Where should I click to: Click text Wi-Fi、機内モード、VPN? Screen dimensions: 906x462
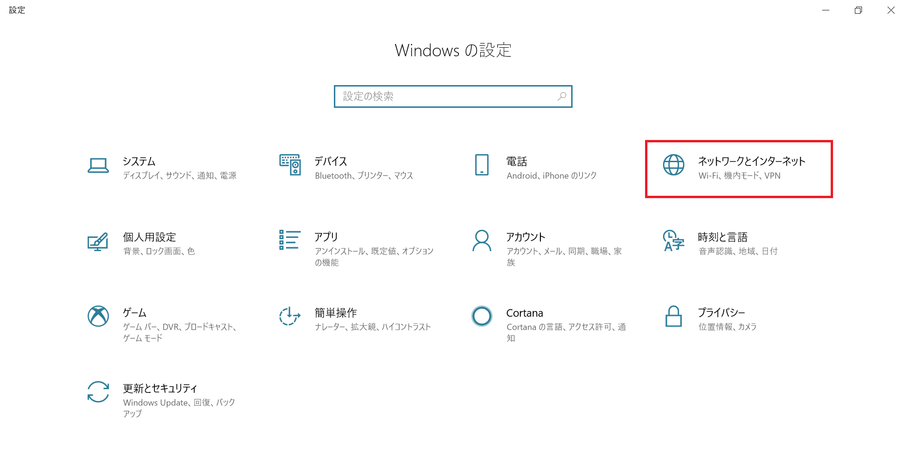pos(740,175)
